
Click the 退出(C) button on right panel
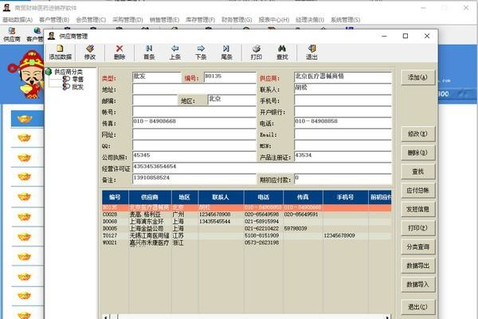[x=417, y=307]
